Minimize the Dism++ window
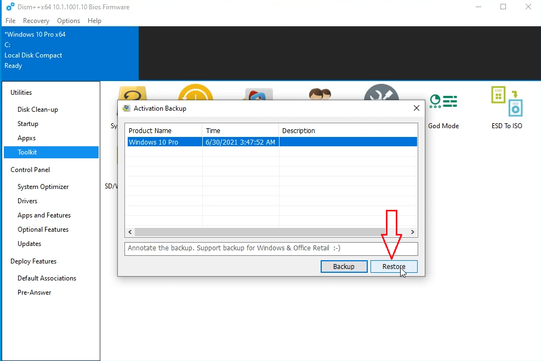The height and width of the screenshot is (361, 541). tap(478, 7)
